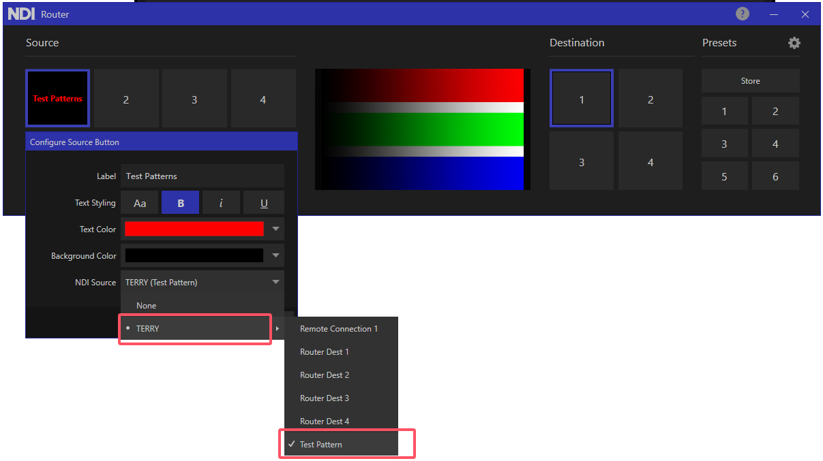Edit the Label text field
The height and width of the screenshot is (461, 823).
(x=202, y=176)
